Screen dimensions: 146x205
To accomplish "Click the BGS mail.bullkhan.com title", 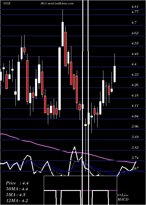I will [x=57, y=4].
